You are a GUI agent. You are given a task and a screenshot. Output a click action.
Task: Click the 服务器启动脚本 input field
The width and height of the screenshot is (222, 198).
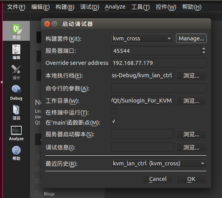(142, 134)
